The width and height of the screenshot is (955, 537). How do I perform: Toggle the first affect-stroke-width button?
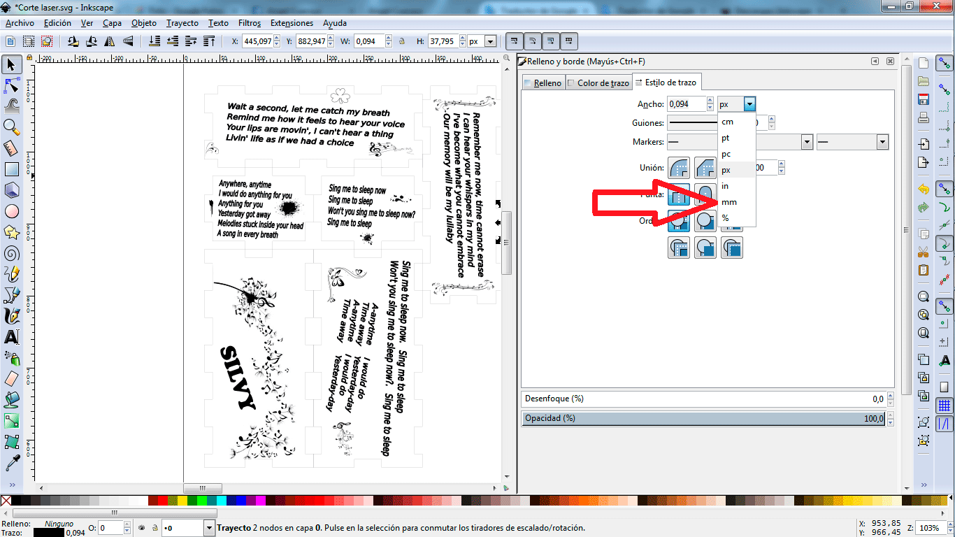pyautogui.click(x=513, y=41)
